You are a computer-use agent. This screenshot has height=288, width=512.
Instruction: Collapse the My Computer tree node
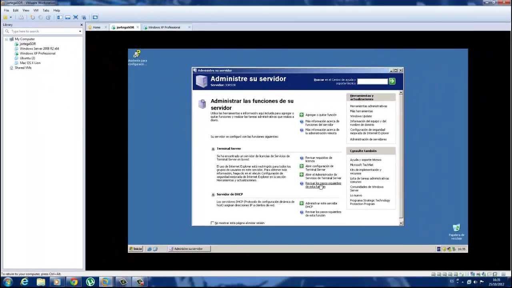click(x=6, y=39)
